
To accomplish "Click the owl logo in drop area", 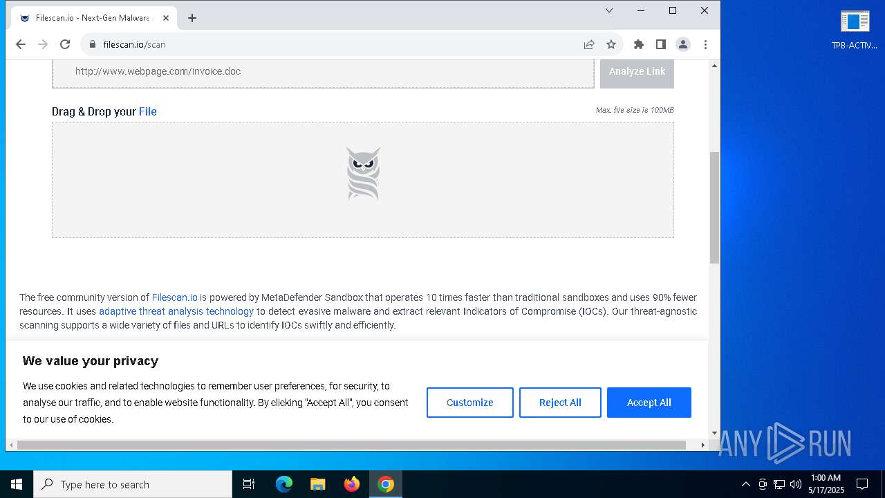I will [363, 174].
